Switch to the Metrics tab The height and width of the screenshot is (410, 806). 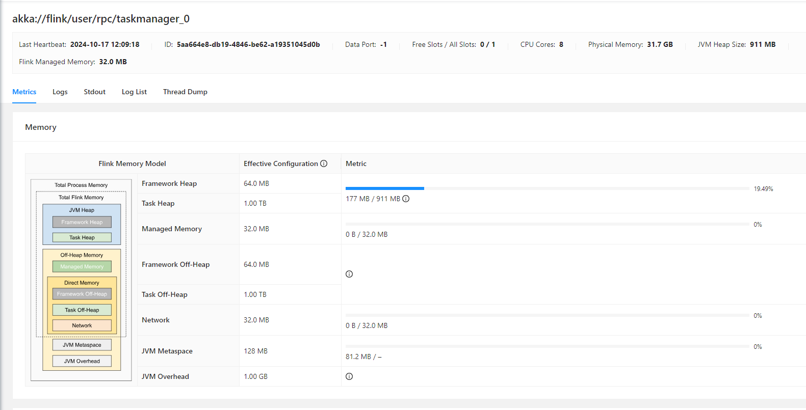point(24,92)
